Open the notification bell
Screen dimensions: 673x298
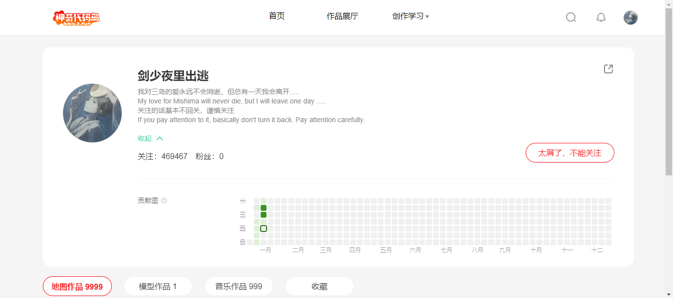[x=601, y=17]
